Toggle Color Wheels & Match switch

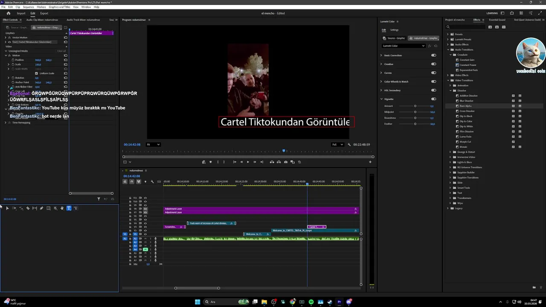pos(434,81)
